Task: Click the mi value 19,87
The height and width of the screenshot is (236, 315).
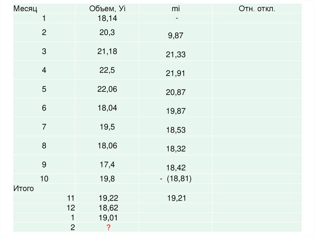Action: click(176, 111)
